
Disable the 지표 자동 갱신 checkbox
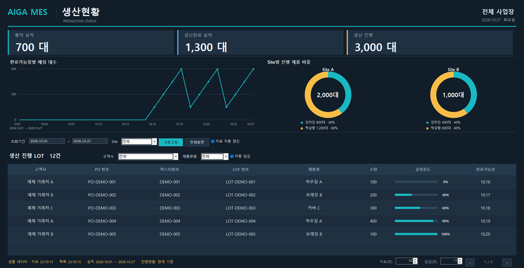(x=213, y=141)
